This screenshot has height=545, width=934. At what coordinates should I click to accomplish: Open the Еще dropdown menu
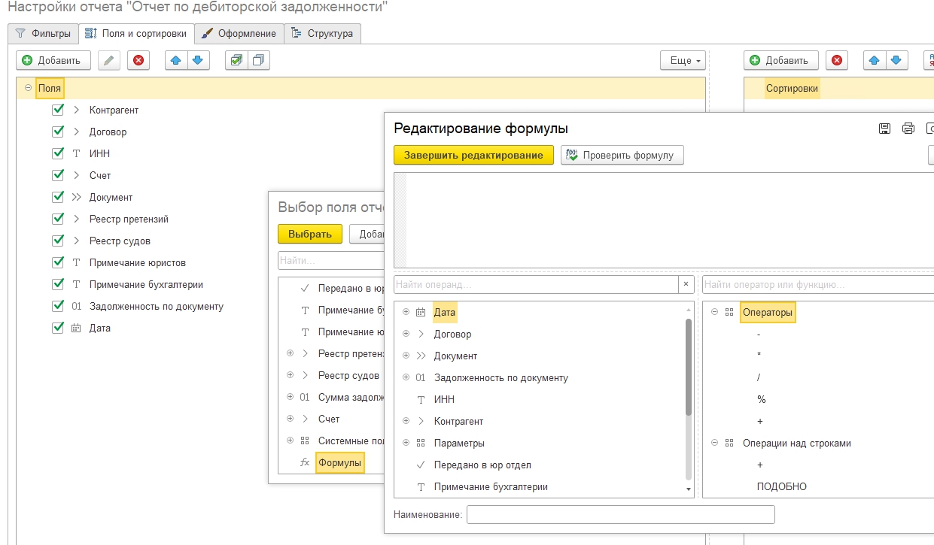click(x=684, y=61)
